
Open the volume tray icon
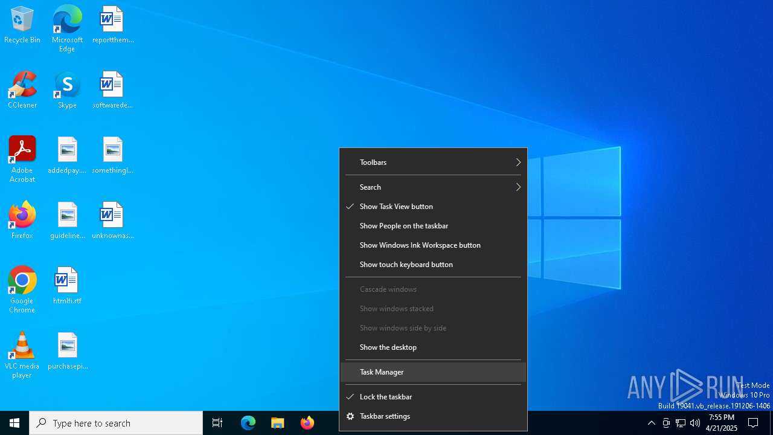tap(695, 423)
